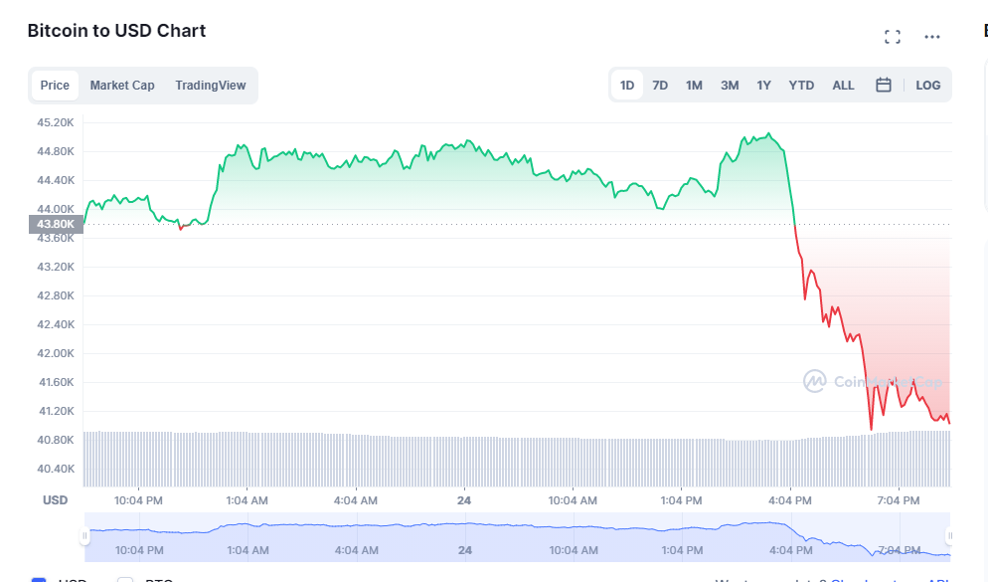Screen dimensions: 988x582
Task: Open the TradingView tab
Action: (210, 86)
